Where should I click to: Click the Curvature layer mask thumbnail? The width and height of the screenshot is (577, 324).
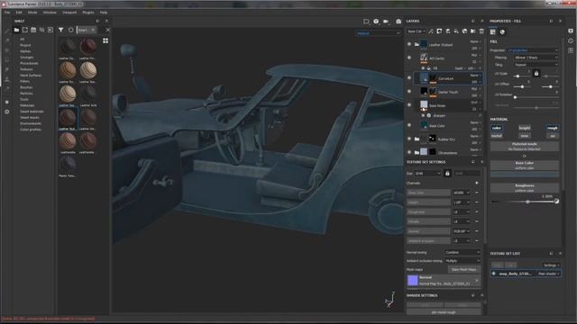433,78
